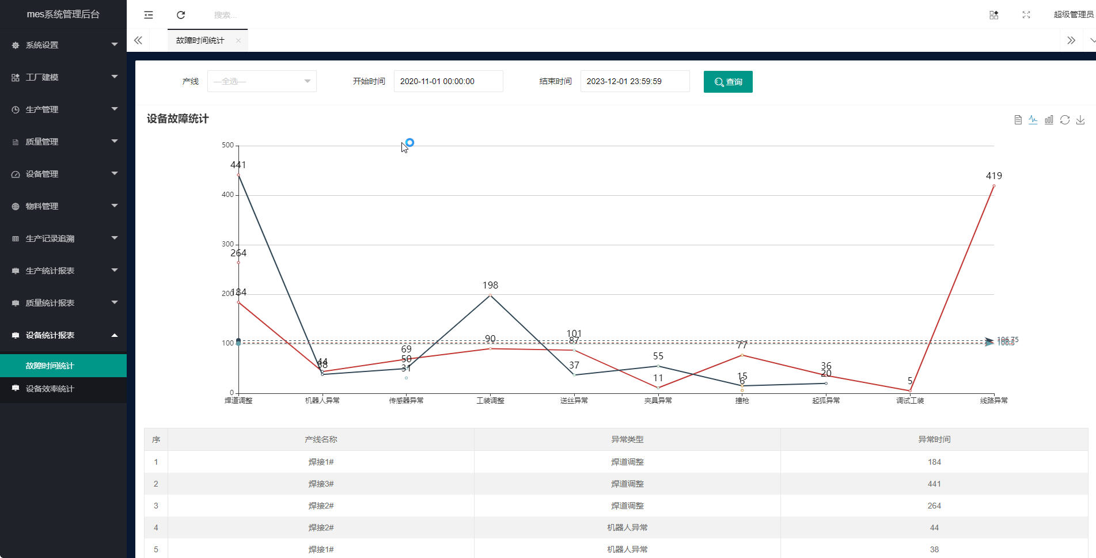Expand the 质量统计报表 menu arrow
Screen dimensions: 1096x558
click(115, 302)
